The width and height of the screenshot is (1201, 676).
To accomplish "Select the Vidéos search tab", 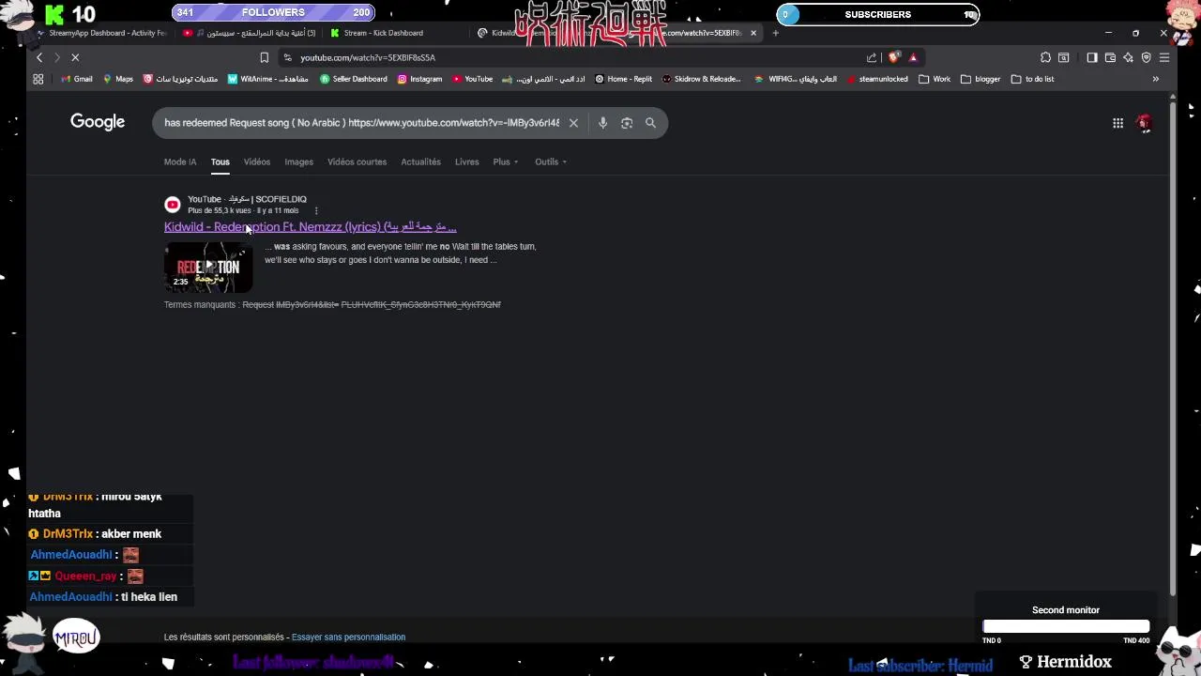I will [257, 161].
